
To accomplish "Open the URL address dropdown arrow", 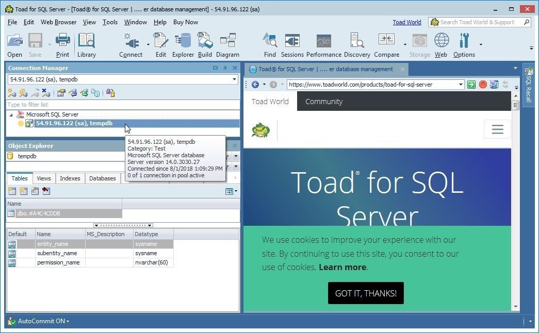I will tap(461, 85).
